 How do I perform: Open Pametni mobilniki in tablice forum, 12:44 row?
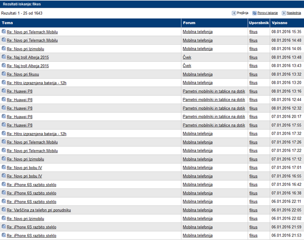point(214,99)
